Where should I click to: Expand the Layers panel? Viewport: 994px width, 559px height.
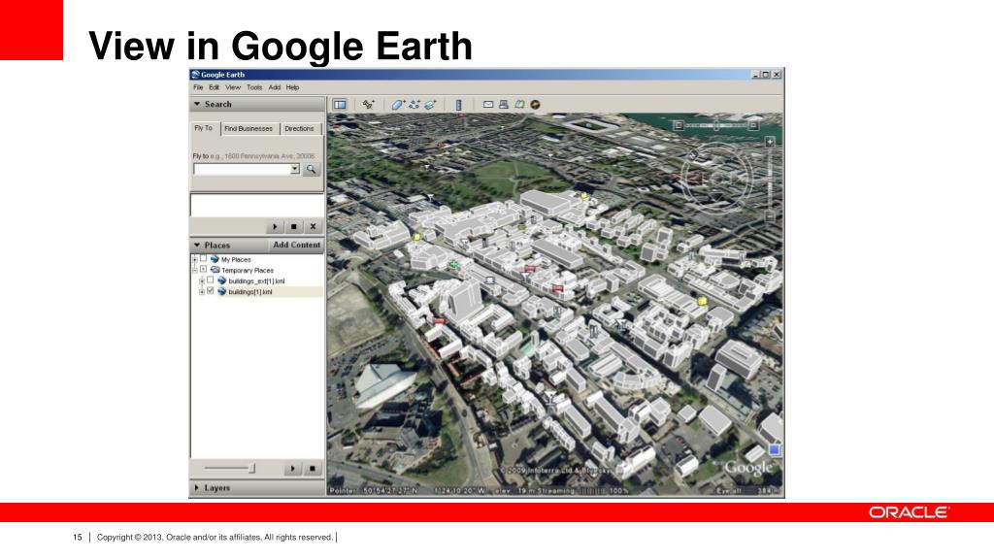click(197, 488)
